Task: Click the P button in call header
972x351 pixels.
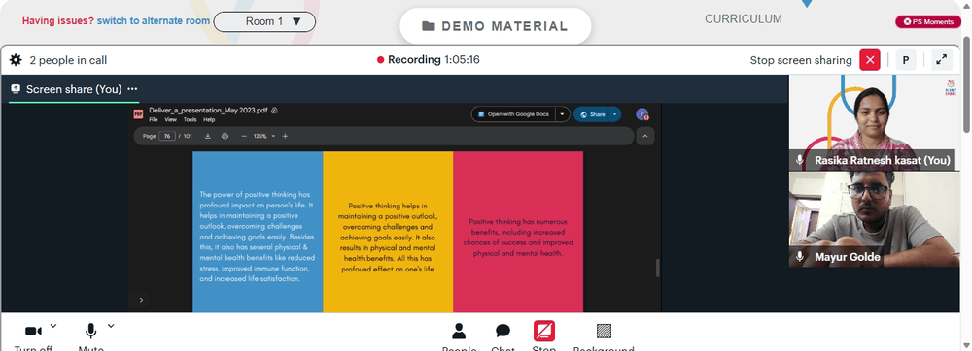Action: [906, 60]
